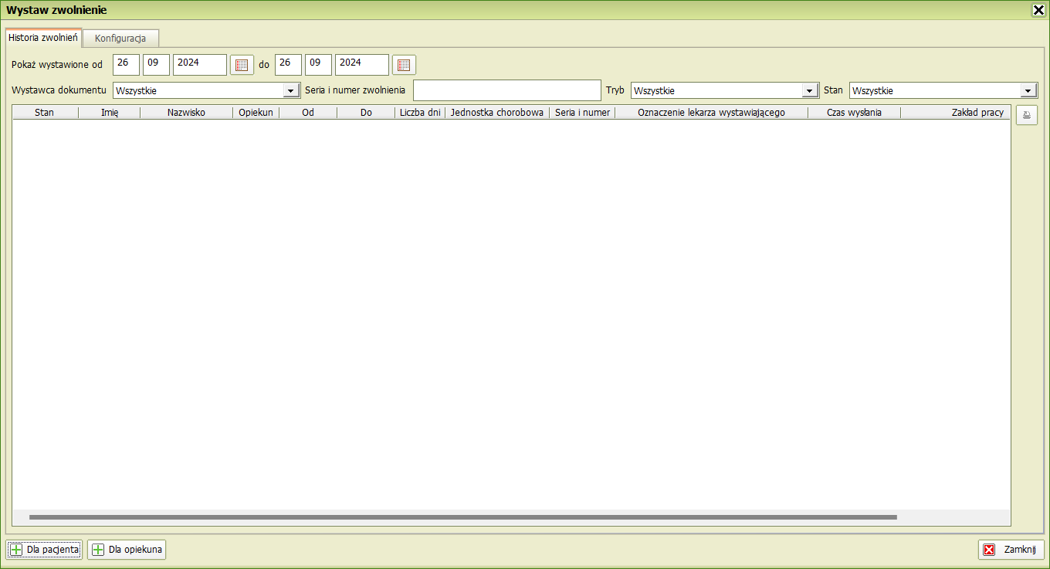The height and width of the screenshot is (569, 1050).
Task: Open the Tryb dropdown list
Action: pyautogui.click(x=809, y=91)
